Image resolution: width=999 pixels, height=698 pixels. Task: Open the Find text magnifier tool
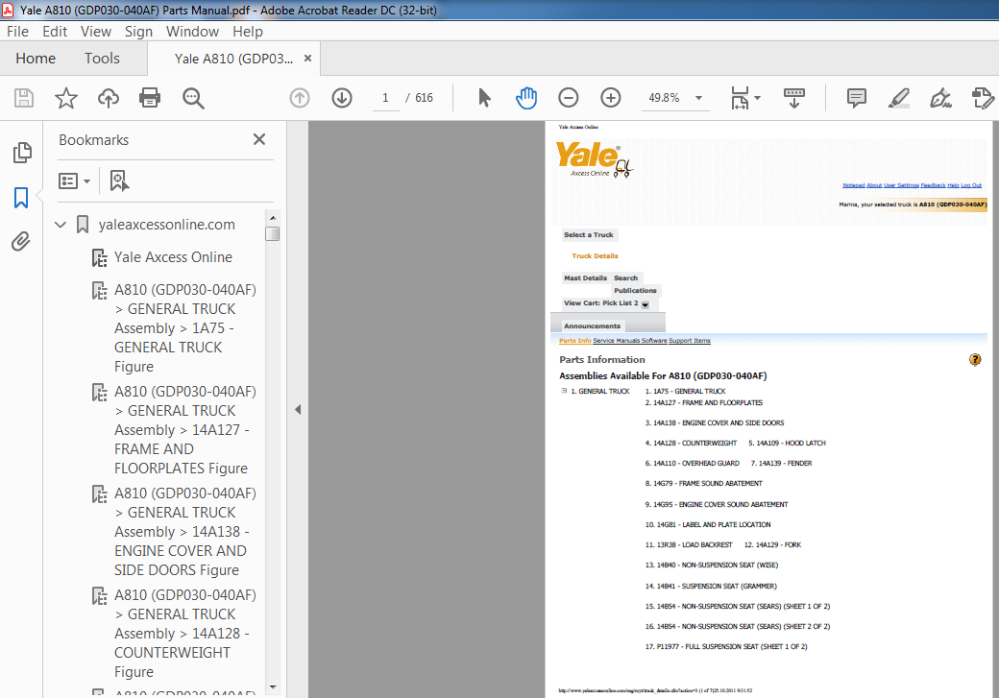pos(193,98)
